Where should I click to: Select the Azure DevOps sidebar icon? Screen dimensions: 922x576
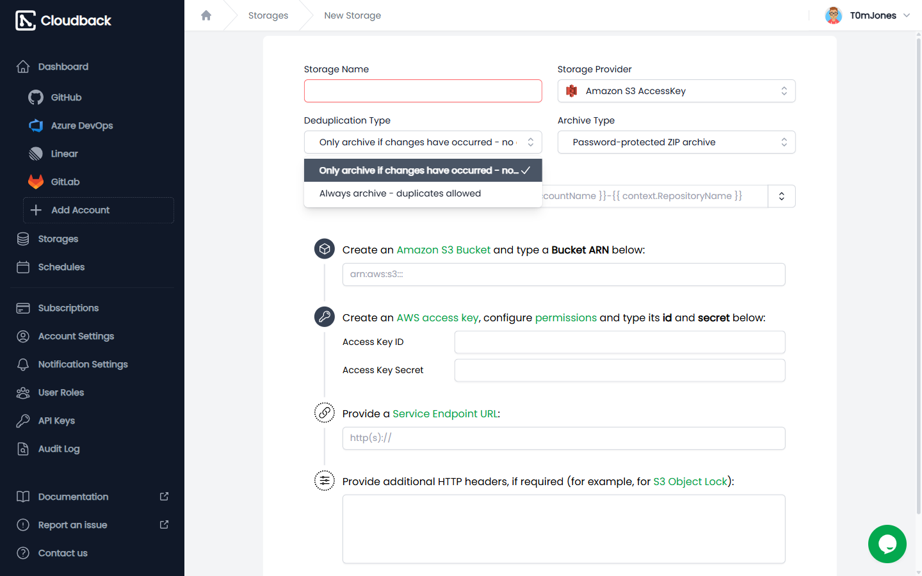pyautogui.click(x=36, y=125)
